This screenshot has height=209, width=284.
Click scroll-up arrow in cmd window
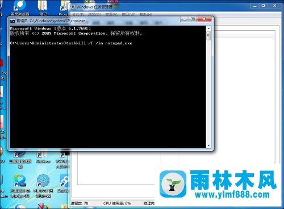pos(208,28)
